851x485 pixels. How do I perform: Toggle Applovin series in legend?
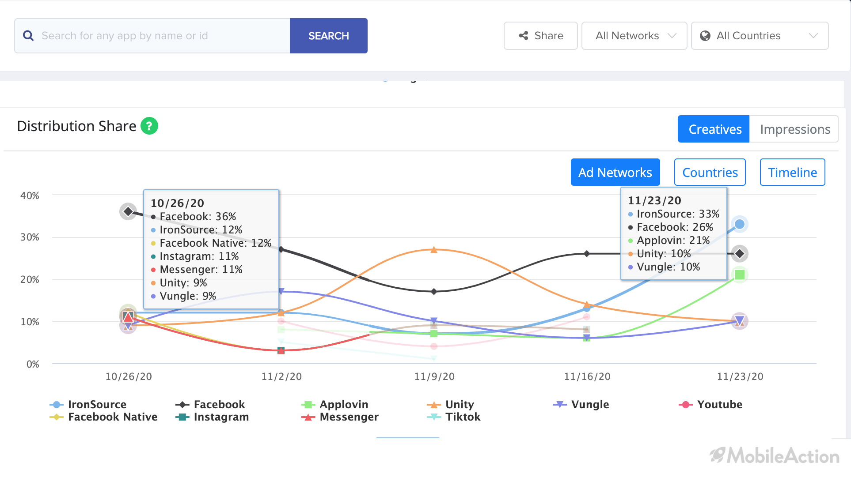click(x=334, y=404)
